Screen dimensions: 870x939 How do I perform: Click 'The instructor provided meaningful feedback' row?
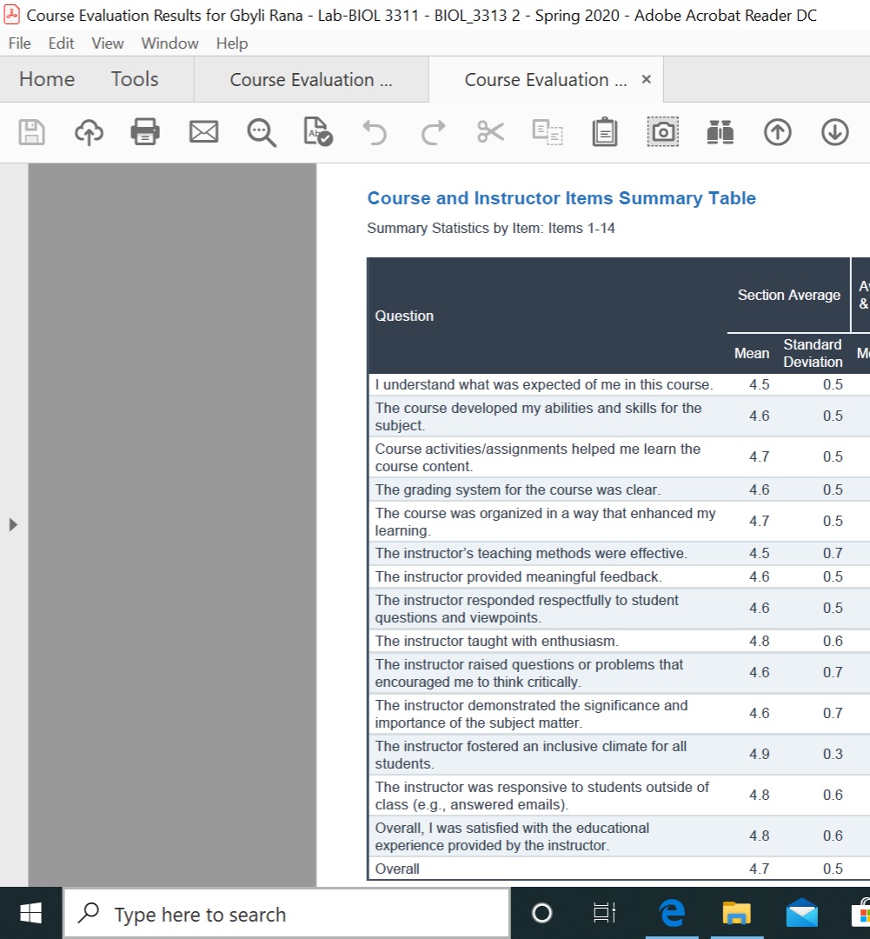point(518,576)
